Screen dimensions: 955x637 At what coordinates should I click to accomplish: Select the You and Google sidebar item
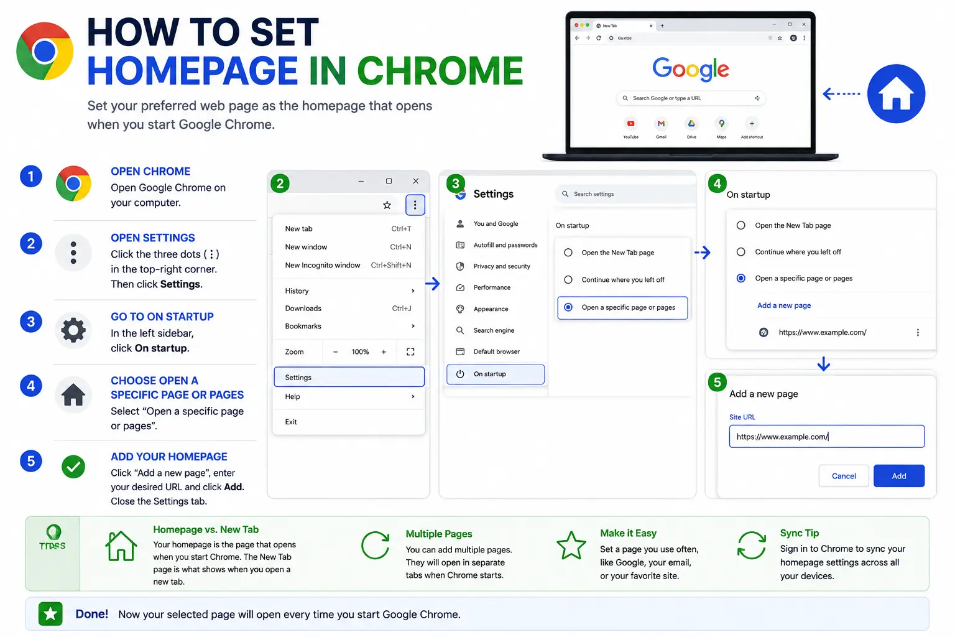[496, 224]
